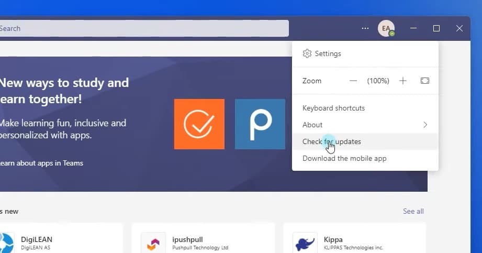Select the ipushpull app title

click(x=187, y=239)
